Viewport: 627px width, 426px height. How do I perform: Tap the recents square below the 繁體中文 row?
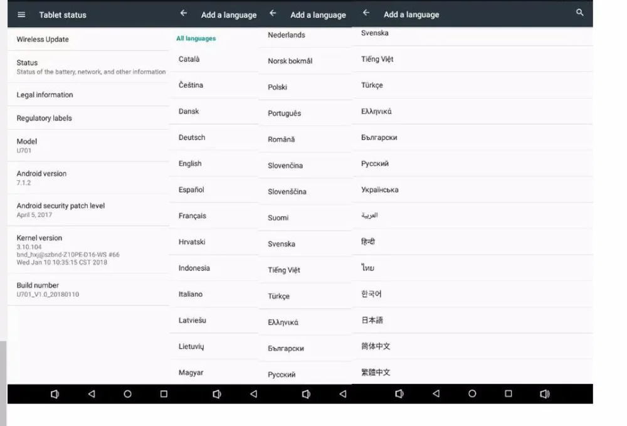(508, 393)
